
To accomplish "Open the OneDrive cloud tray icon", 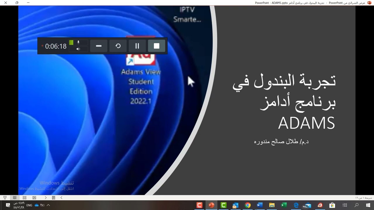I will (x=37, y=205).
